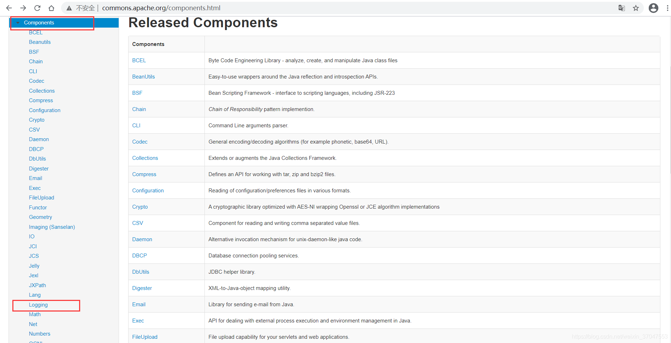
Task: Open the DBCP component link
Action: (x=139, y=255)
